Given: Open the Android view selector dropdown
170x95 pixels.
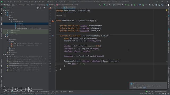Looking at the screenshot, I should pyautogui.click(x=8, y=8).
